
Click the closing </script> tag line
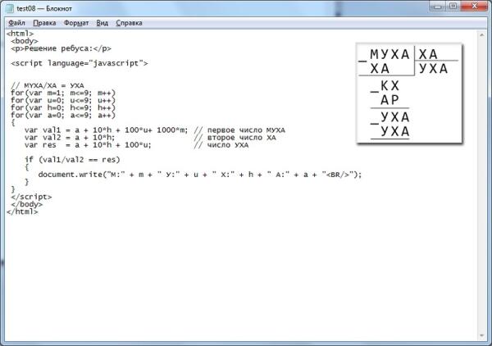click(31, 197)
